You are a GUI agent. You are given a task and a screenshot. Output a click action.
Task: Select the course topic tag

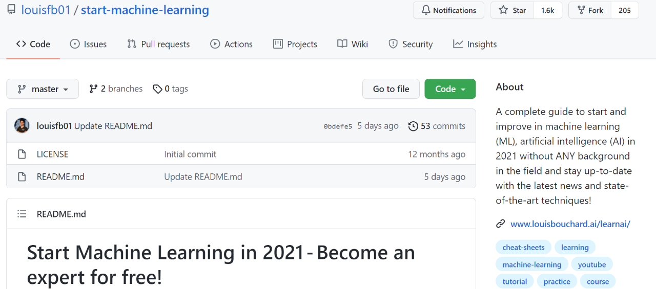click(598, 281)
